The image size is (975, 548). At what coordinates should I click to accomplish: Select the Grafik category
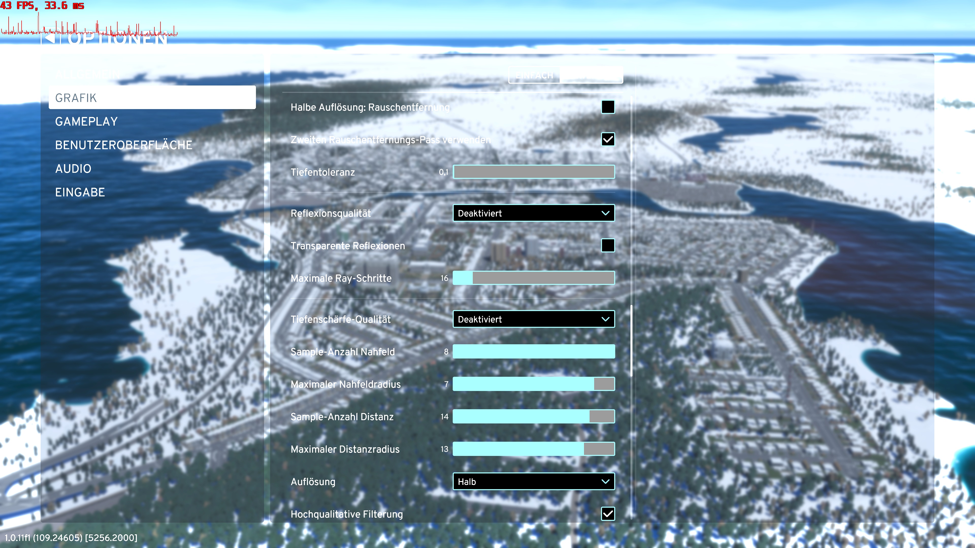[x=152, y=98]
